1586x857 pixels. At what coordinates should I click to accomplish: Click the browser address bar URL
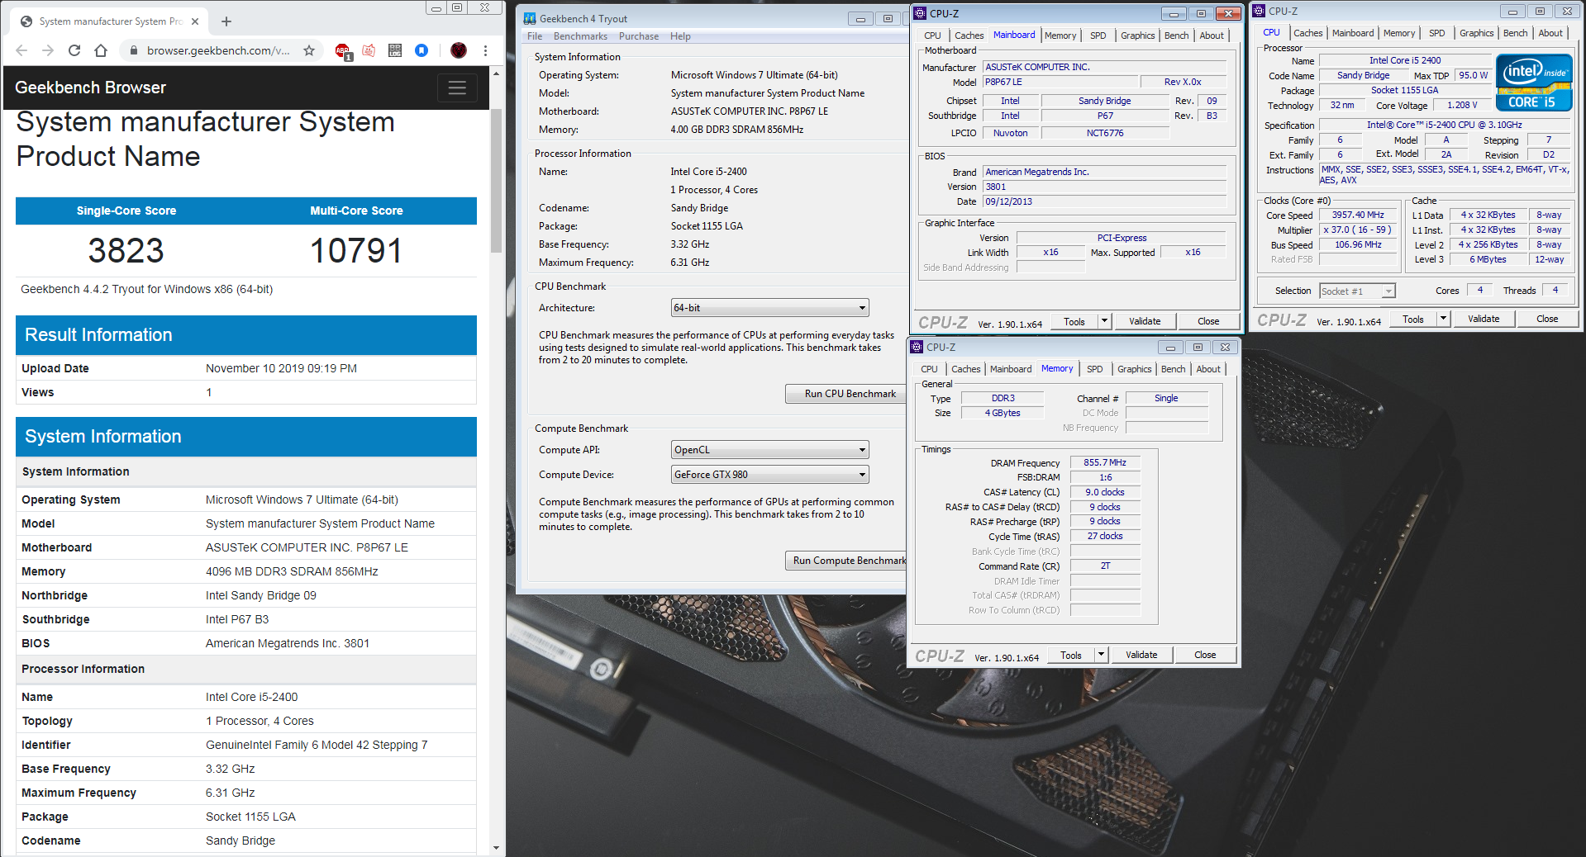[218, 50]
